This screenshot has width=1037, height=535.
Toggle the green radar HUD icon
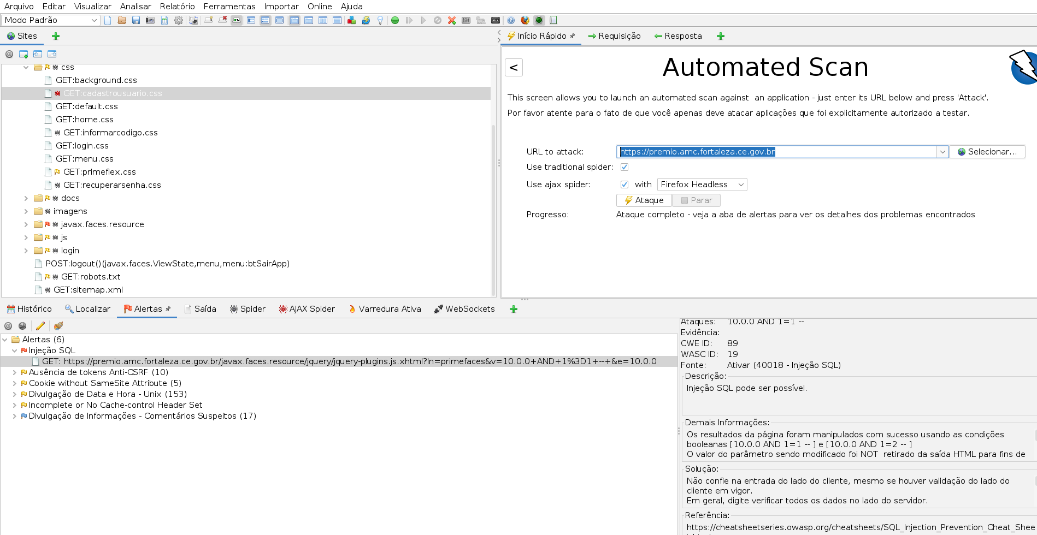(x=539, y=20)
